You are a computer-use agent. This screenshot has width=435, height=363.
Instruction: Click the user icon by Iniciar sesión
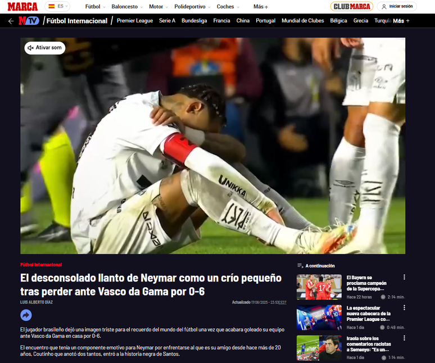tap(384, 7)
